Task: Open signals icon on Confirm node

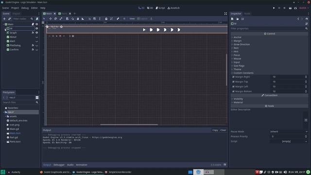Action: 33,50
